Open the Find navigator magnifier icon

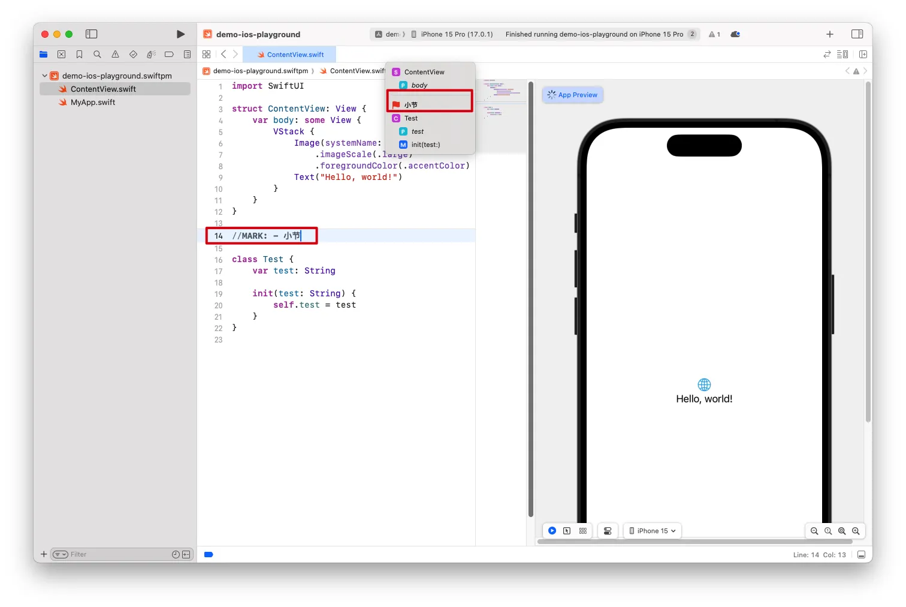pos(97,55)
